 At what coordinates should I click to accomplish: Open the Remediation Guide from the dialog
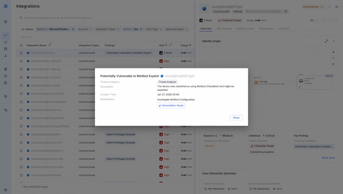pos(171,105)
